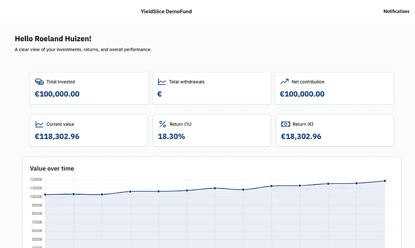Click the Return (€) label

[303, 124]
